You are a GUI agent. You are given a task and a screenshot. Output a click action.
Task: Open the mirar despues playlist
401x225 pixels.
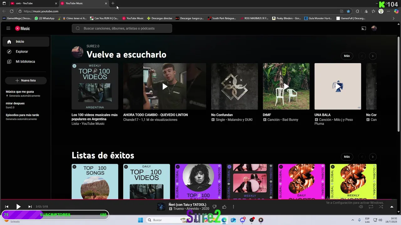click(26, 105)
